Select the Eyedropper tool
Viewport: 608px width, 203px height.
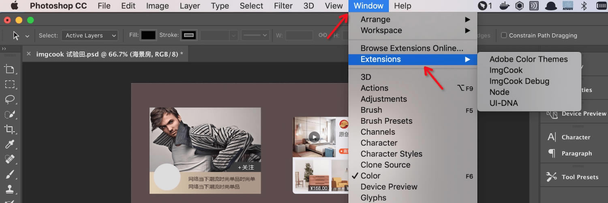click(9, 144)
